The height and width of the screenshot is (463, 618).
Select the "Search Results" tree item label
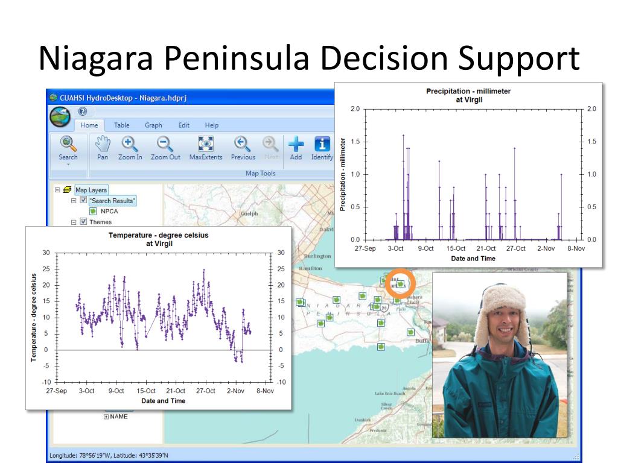click(x=113, y=201)
